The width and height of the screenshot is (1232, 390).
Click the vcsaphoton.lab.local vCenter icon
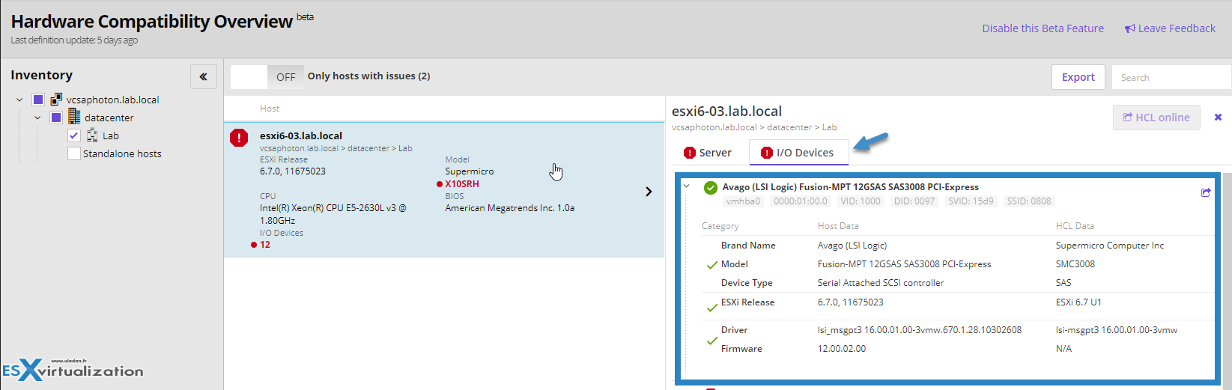pos(56,99)
